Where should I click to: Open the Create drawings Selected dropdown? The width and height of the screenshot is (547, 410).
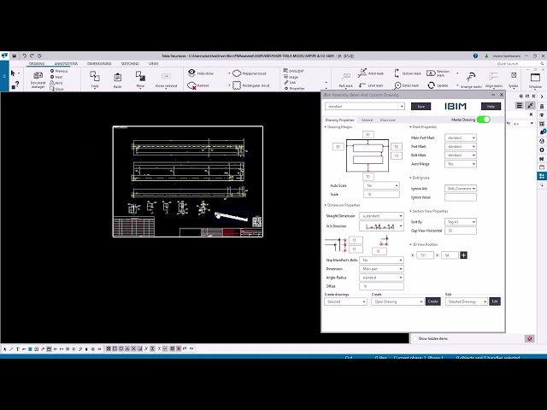tap(345, 302)
